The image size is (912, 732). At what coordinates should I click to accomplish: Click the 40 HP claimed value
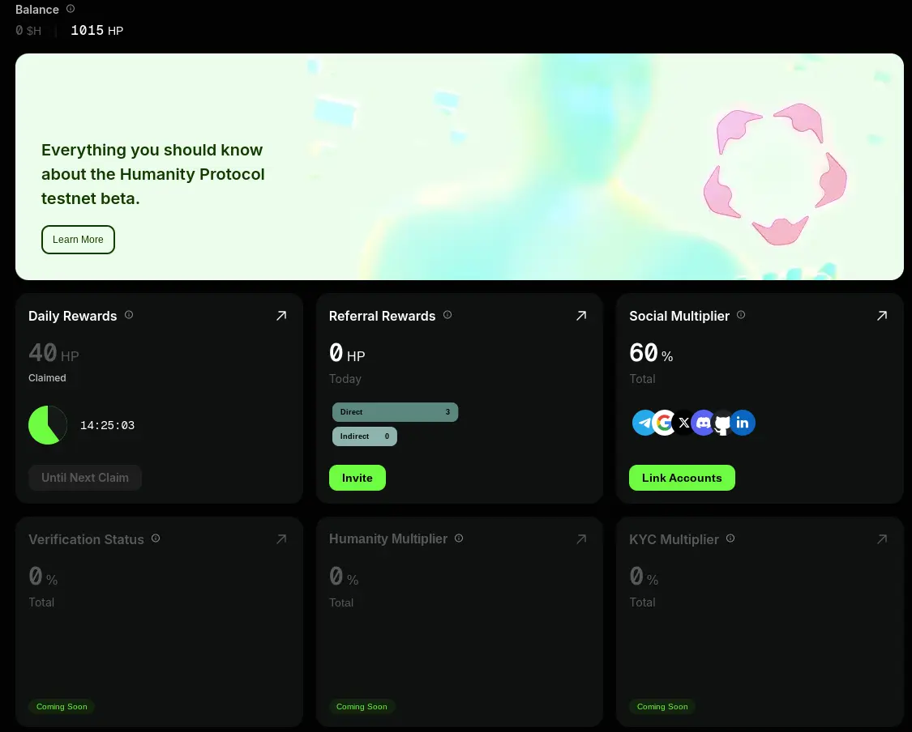click(x=54, y=353)
